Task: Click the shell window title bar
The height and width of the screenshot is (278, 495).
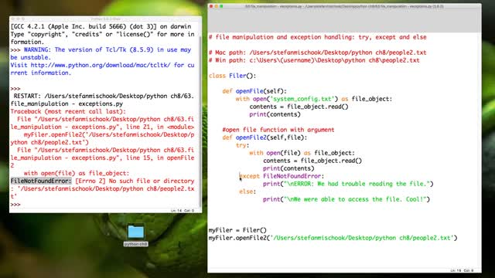Action: (105, 19)
